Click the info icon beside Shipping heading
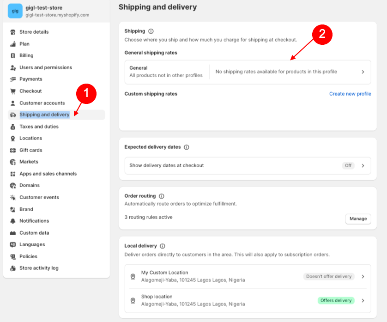 (151, 31)
